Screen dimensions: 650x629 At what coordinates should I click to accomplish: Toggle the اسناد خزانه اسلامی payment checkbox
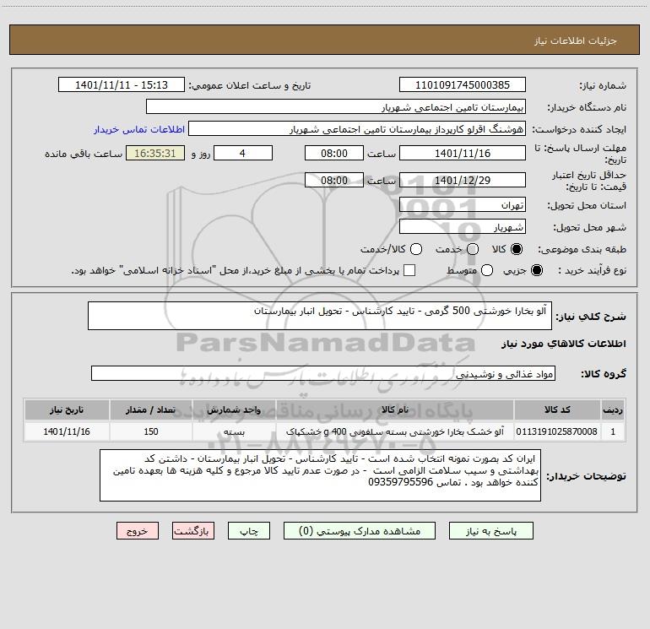coord(409,270)
